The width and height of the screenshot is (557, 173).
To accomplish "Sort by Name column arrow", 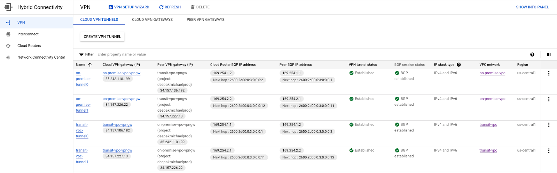I will (90, 64).
